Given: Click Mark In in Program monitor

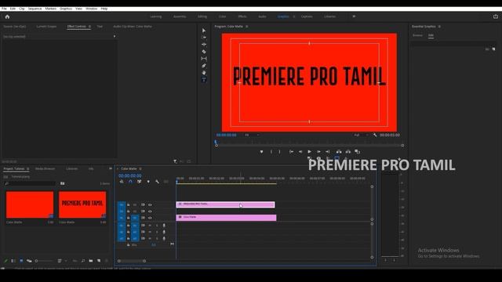Looking at the screenshot, I should click(271, 151).
